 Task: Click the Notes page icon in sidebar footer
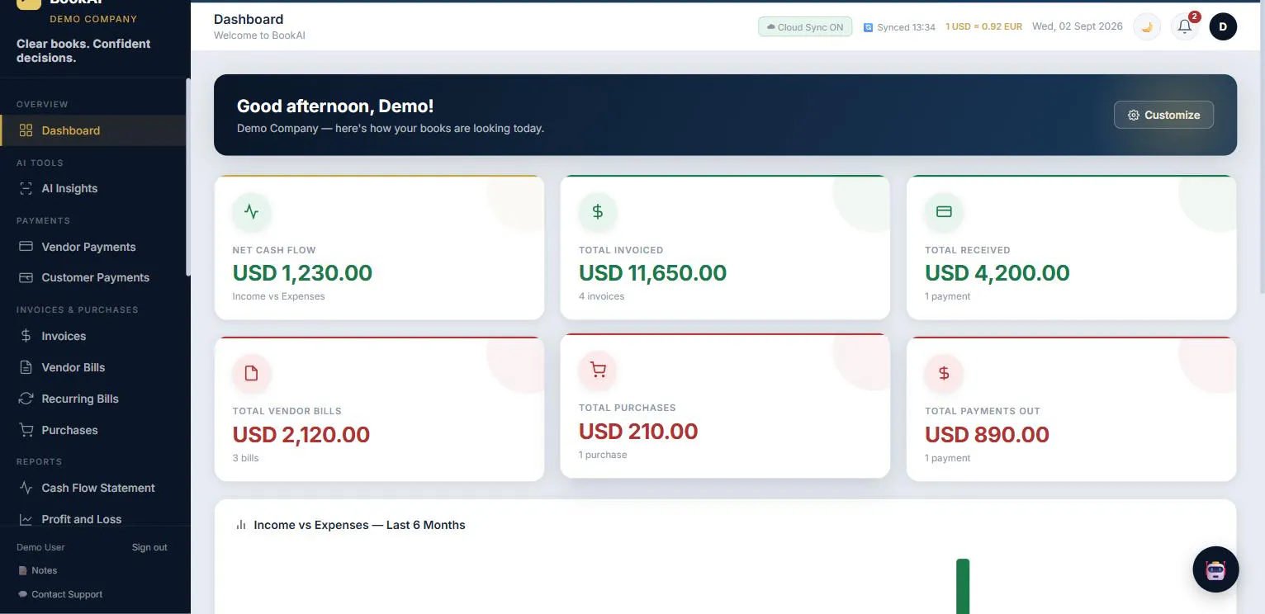23,570
